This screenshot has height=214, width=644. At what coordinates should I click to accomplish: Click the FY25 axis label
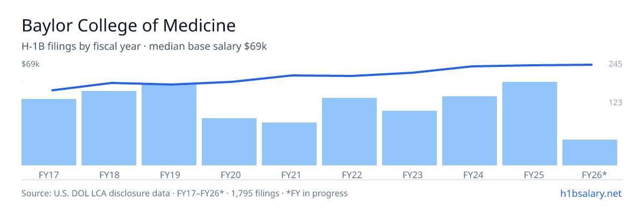pyautogui.click(x=530, y=174)
